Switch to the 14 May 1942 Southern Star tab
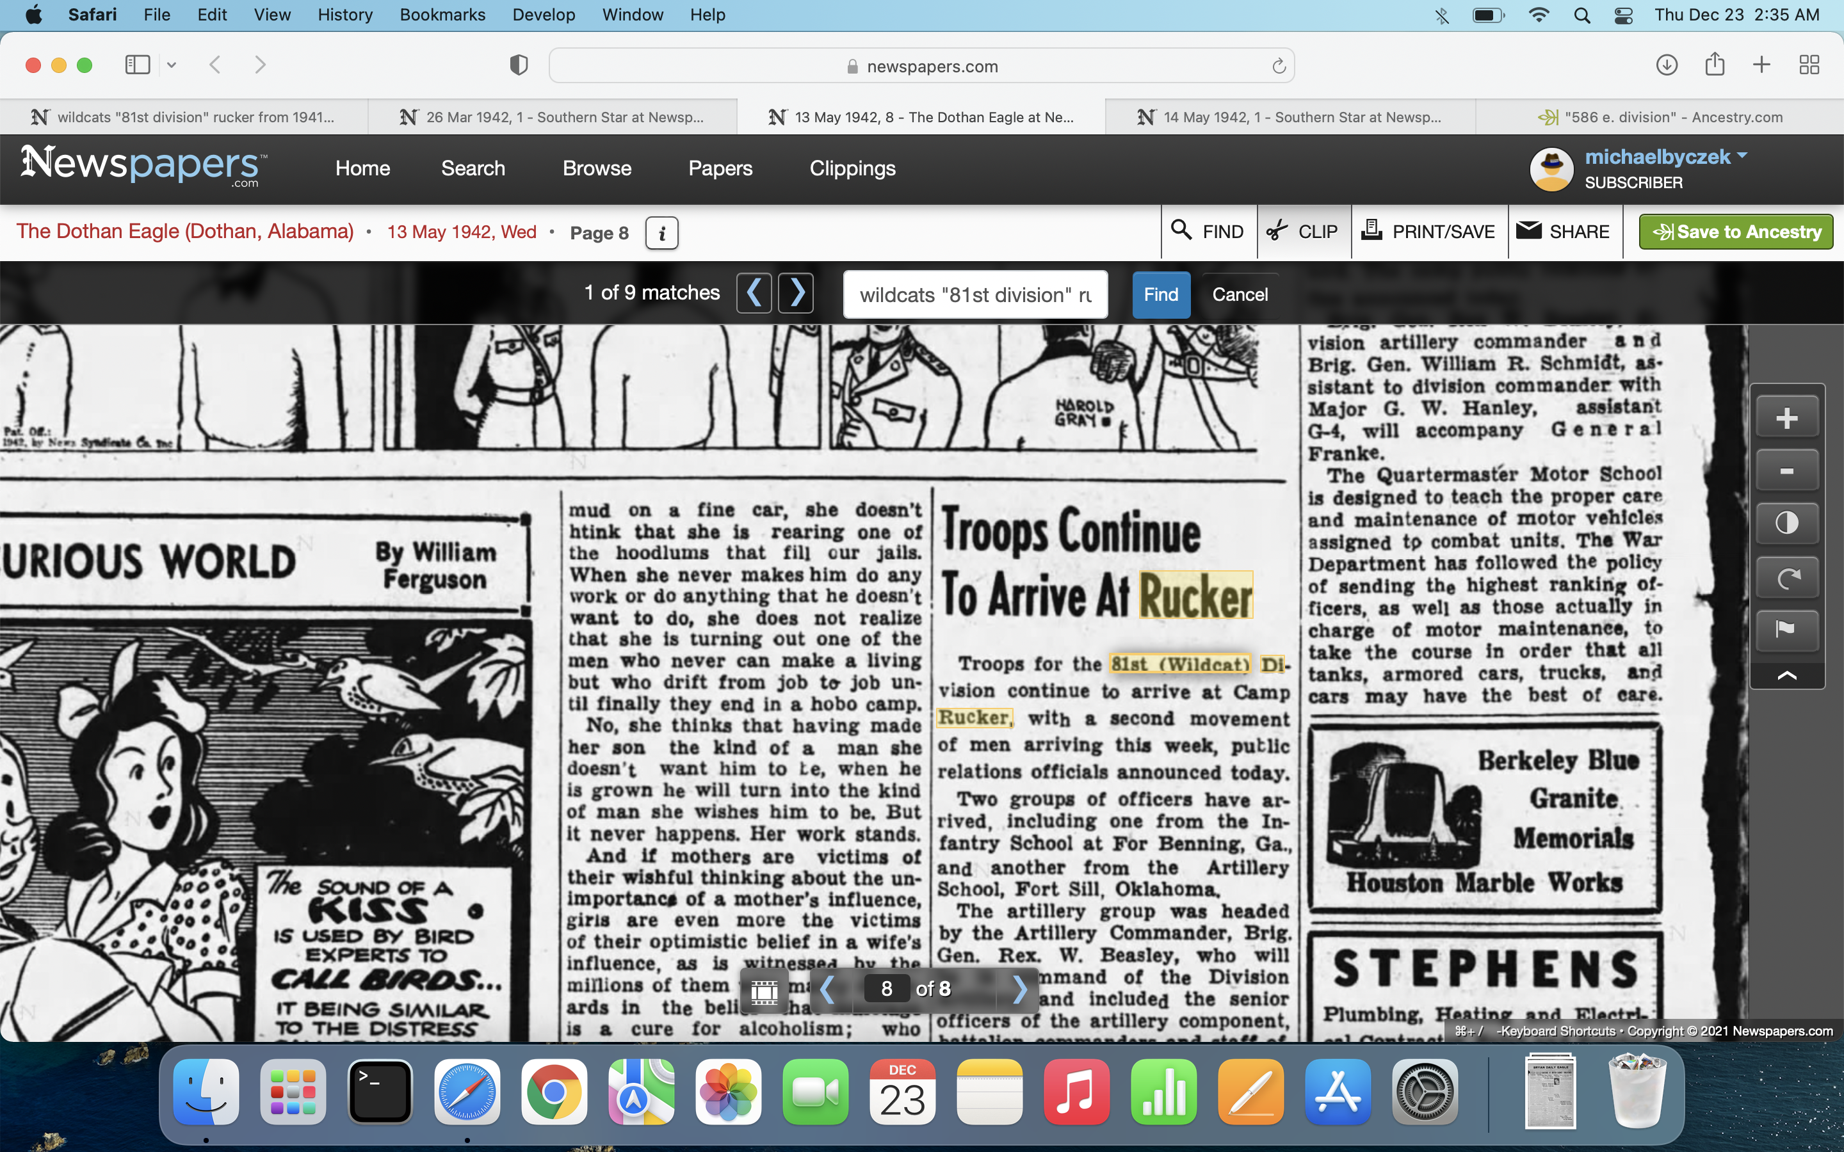This screenshot has height=1152, width=1844. [1290, 117]
